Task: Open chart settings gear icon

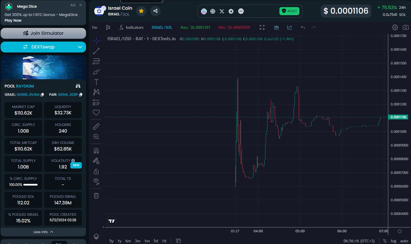Action: (x=395, y=27)
